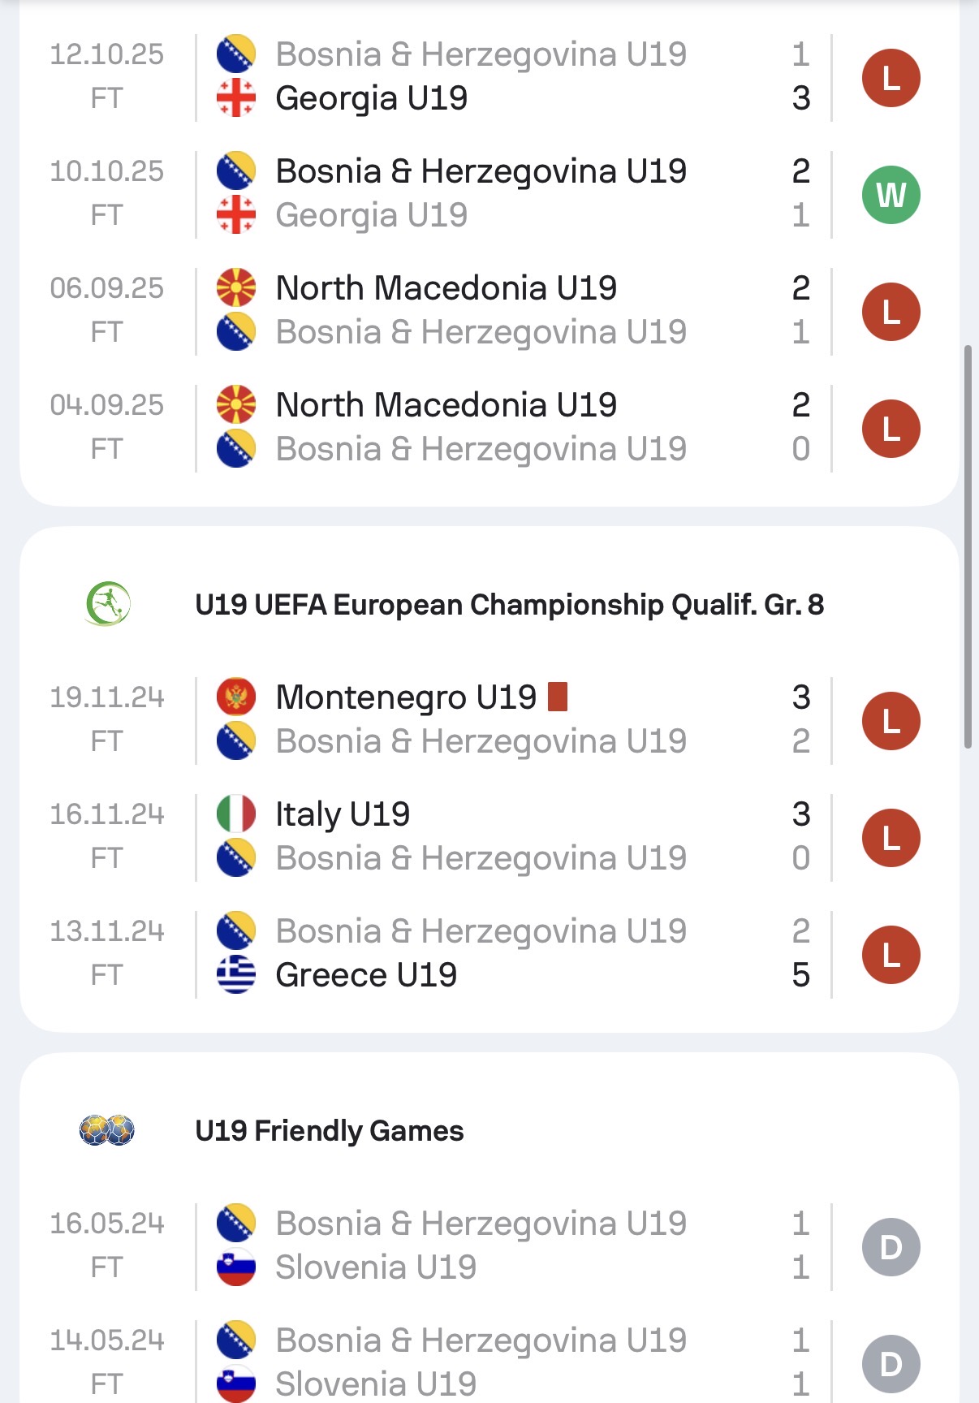Click the L badge for Italy match
This screenshot has height=1403, width=979.
tap(891, 838)
